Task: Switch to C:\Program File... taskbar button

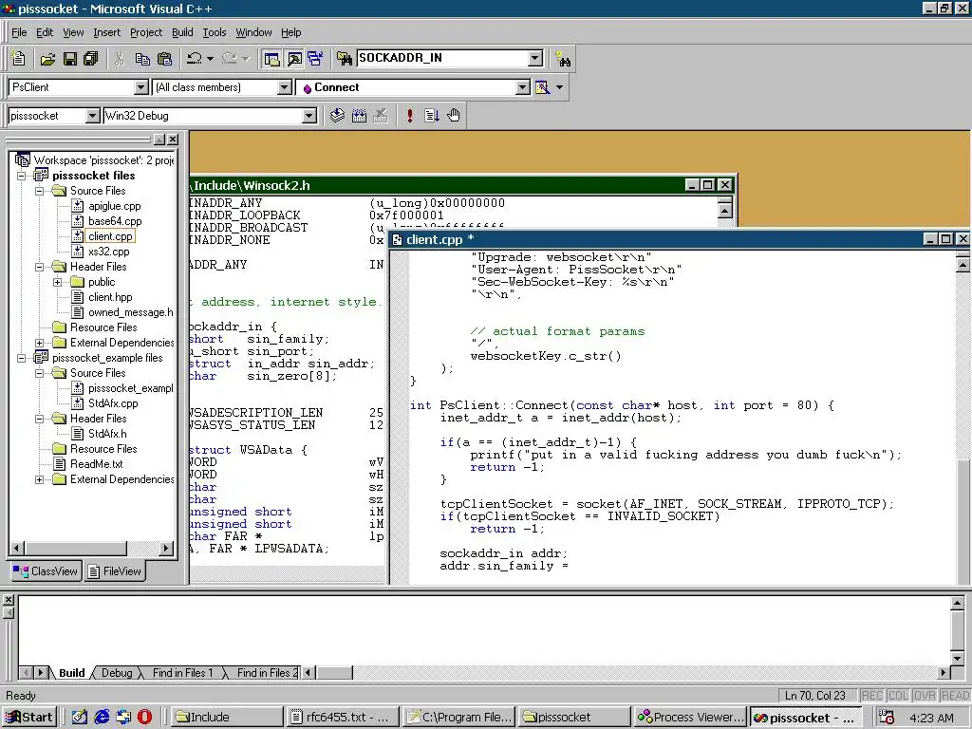Action: coord(458,718)
